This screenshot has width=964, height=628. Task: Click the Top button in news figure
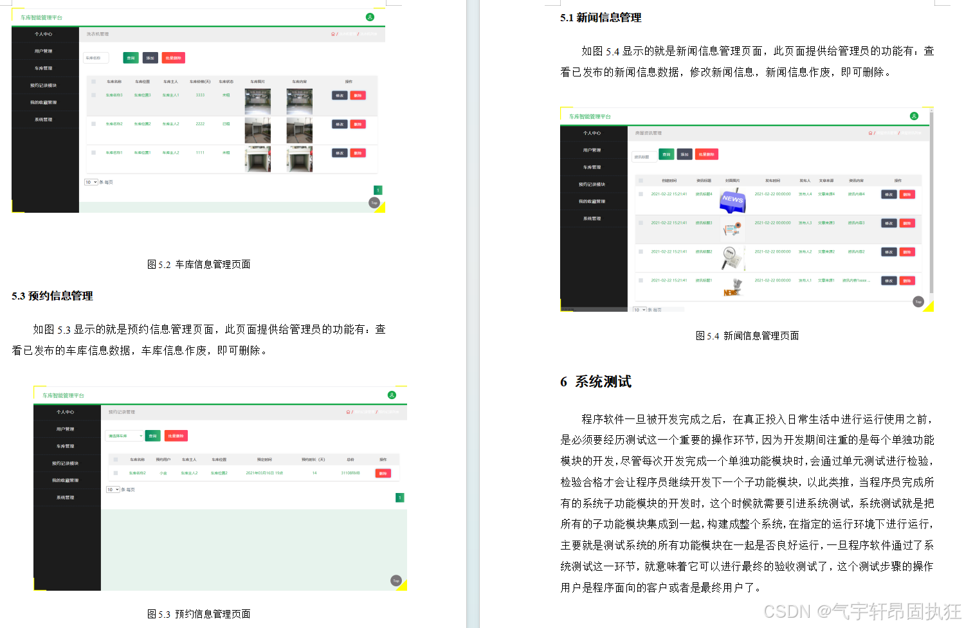918,301
